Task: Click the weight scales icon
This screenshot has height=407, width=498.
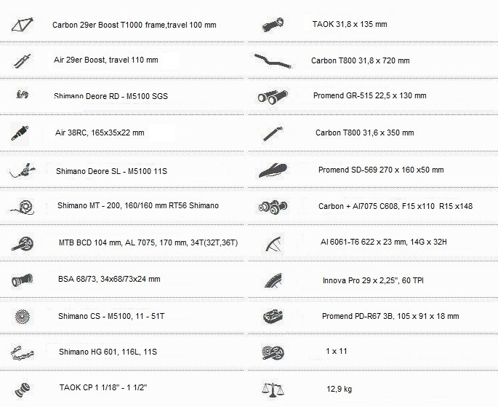Action: coord(273,389)
